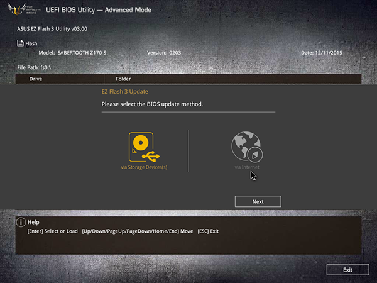The image size is (377, 283).
Task: Click the Flash label text
Action: 31,43
